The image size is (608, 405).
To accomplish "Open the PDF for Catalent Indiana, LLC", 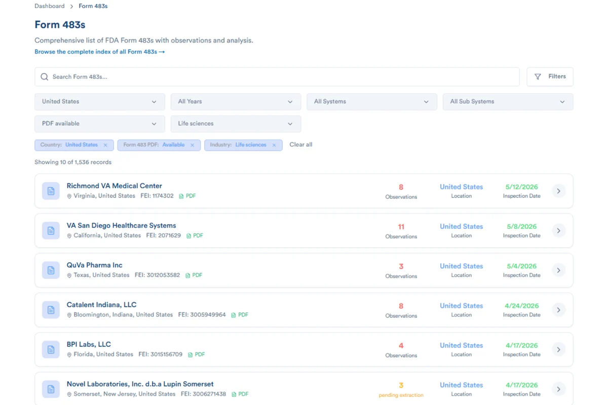I will click(240, 315).
